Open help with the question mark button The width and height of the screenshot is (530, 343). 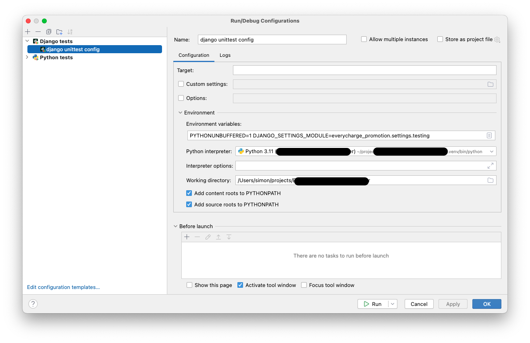pos(33,304)
